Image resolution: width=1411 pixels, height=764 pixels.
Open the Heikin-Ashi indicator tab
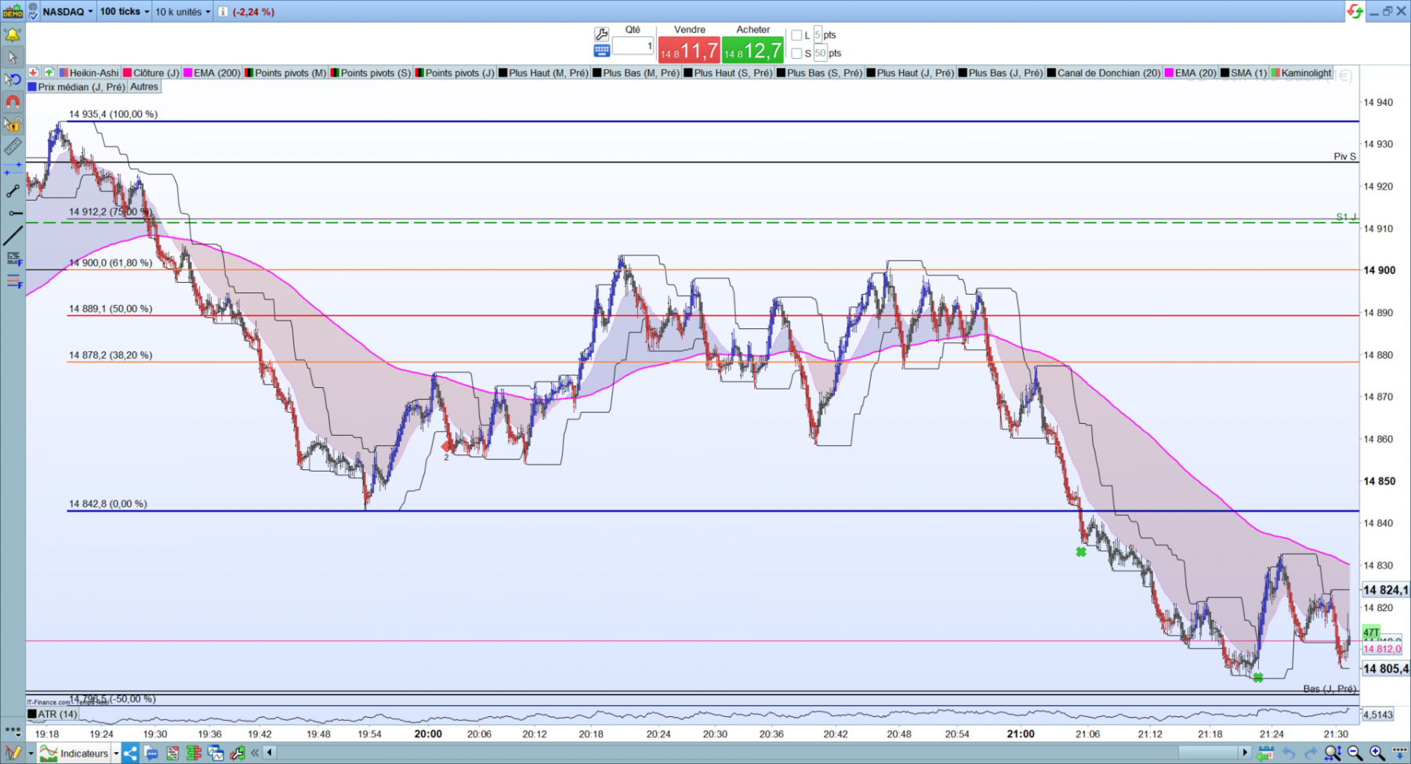point(89,73)
